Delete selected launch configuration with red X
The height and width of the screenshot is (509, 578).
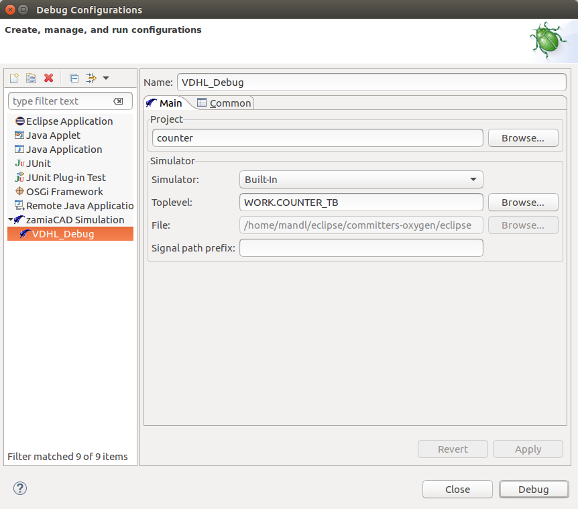tap(49, 78)
